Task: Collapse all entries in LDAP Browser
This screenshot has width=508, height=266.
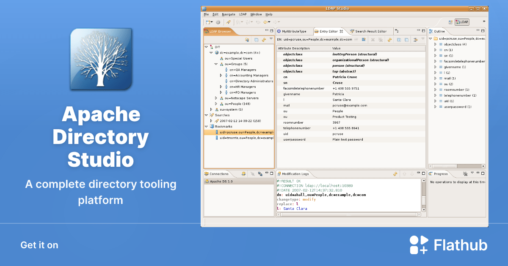Action: (x=256, y=39)
